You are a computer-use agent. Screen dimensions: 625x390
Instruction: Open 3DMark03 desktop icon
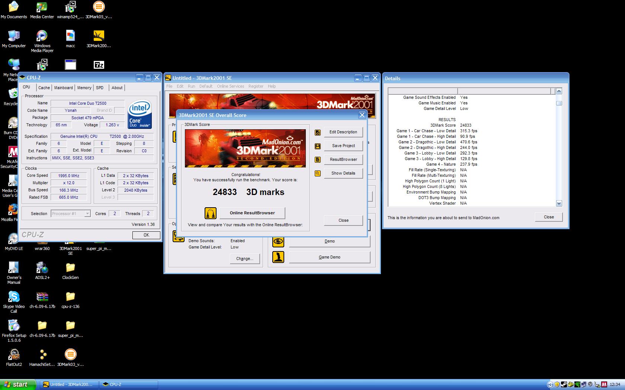click(70, 358)
